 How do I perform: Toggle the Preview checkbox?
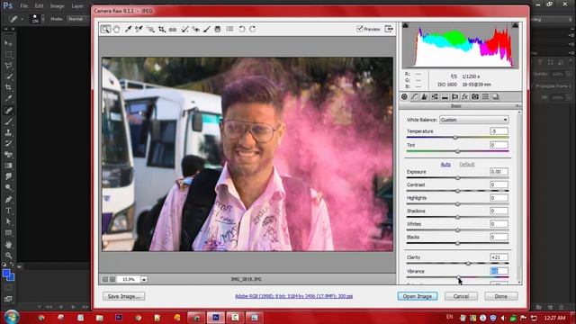tap(360, 29)
